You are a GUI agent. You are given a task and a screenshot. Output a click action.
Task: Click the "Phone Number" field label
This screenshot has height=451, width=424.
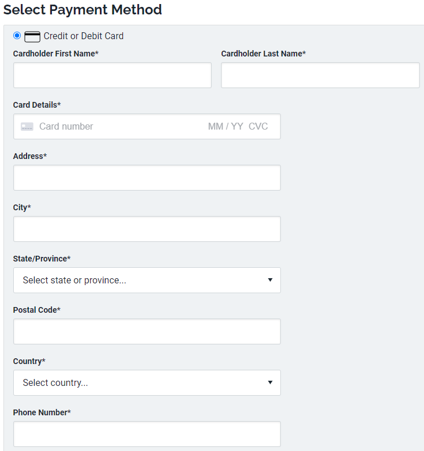click(x=42, y=412)
